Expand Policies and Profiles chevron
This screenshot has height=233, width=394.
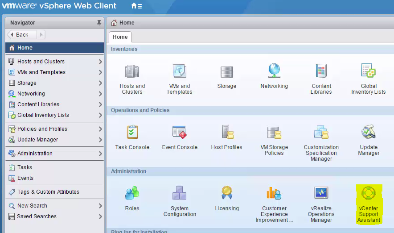coord(100,129)
